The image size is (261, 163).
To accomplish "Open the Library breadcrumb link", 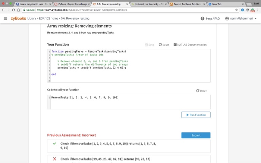I will coord(32,19).
